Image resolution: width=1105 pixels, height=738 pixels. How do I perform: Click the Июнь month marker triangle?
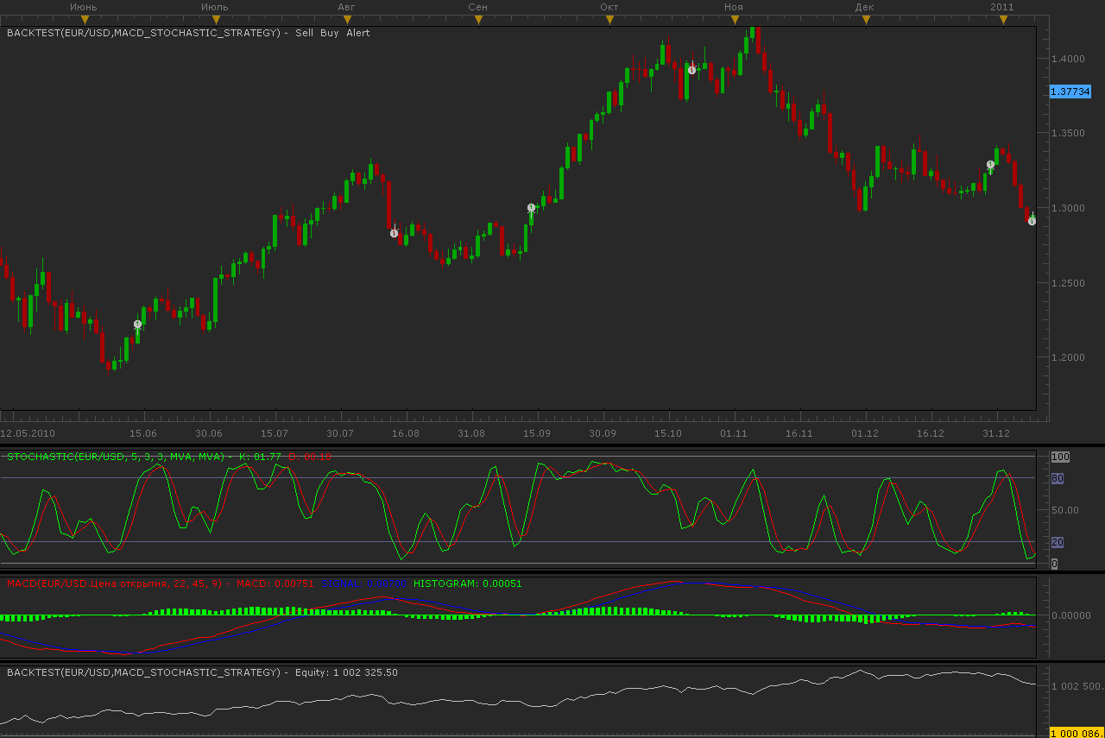coord(84,20)
